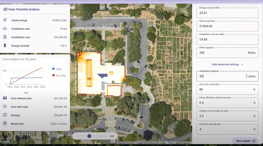Image resolution: width=263 pixels, height=146 pixels.
Task: Click the Cost analysis for 20 years heading
Action: [x=19, y=59]
